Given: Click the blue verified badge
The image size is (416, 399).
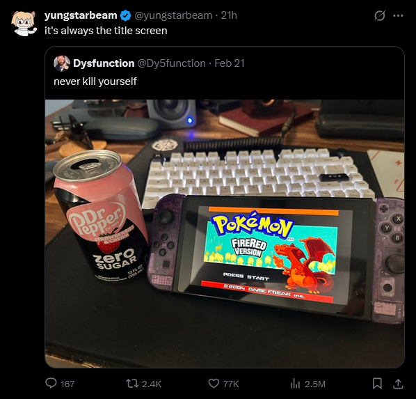Looking at the screenshot, I should pyautogui.click(x=125, y=16).
